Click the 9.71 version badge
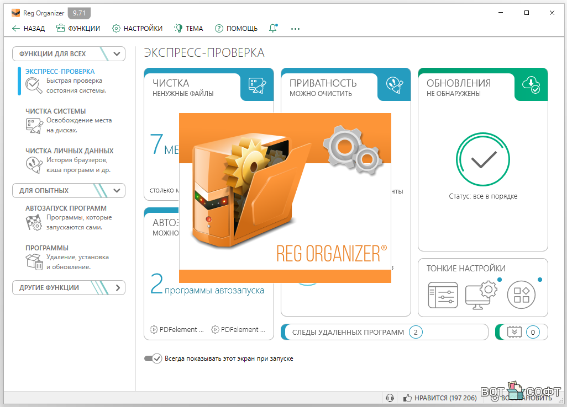The height and width of the screenshot is (407, 567). (79, 13)
